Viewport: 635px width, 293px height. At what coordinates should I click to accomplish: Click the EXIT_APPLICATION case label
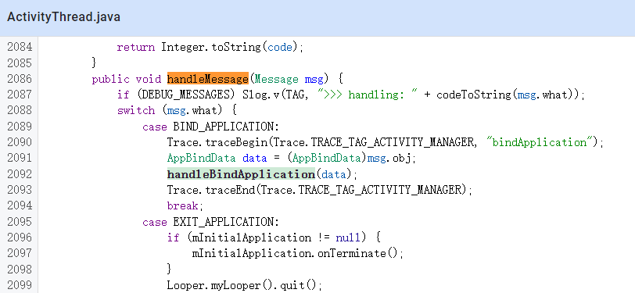pos(223,222)
